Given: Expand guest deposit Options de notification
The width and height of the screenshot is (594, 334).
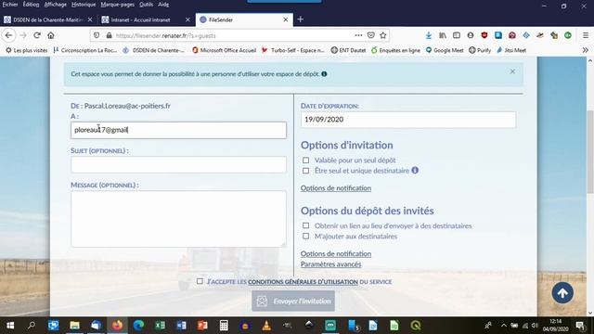Looking at the screenshot, I should coord(336,253).
